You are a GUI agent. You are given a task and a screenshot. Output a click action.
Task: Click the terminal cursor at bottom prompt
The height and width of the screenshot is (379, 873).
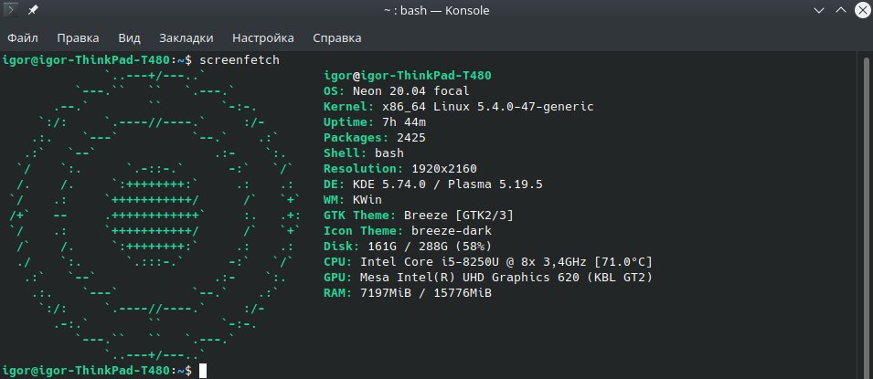click(203, 371)
